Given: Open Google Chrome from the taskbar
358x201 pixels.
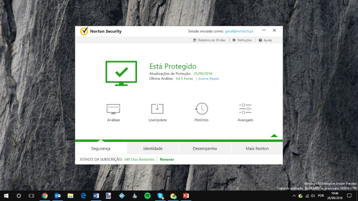Looking at the screenshot, I should click(45, 196).
